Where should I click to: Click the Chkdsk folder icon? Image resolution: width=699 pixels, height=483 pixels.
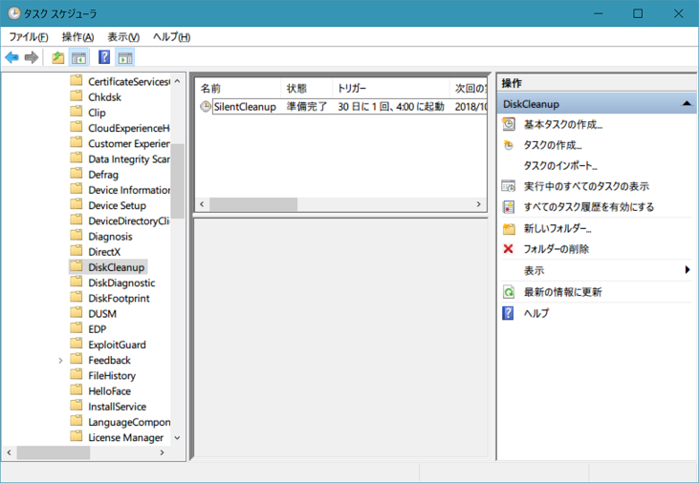point(76,96)
